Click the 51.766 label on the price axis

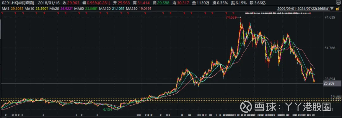329,48
